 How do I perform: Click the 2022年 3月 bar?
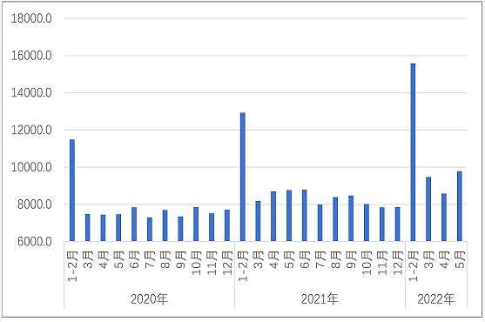click(x=428, y=209)
